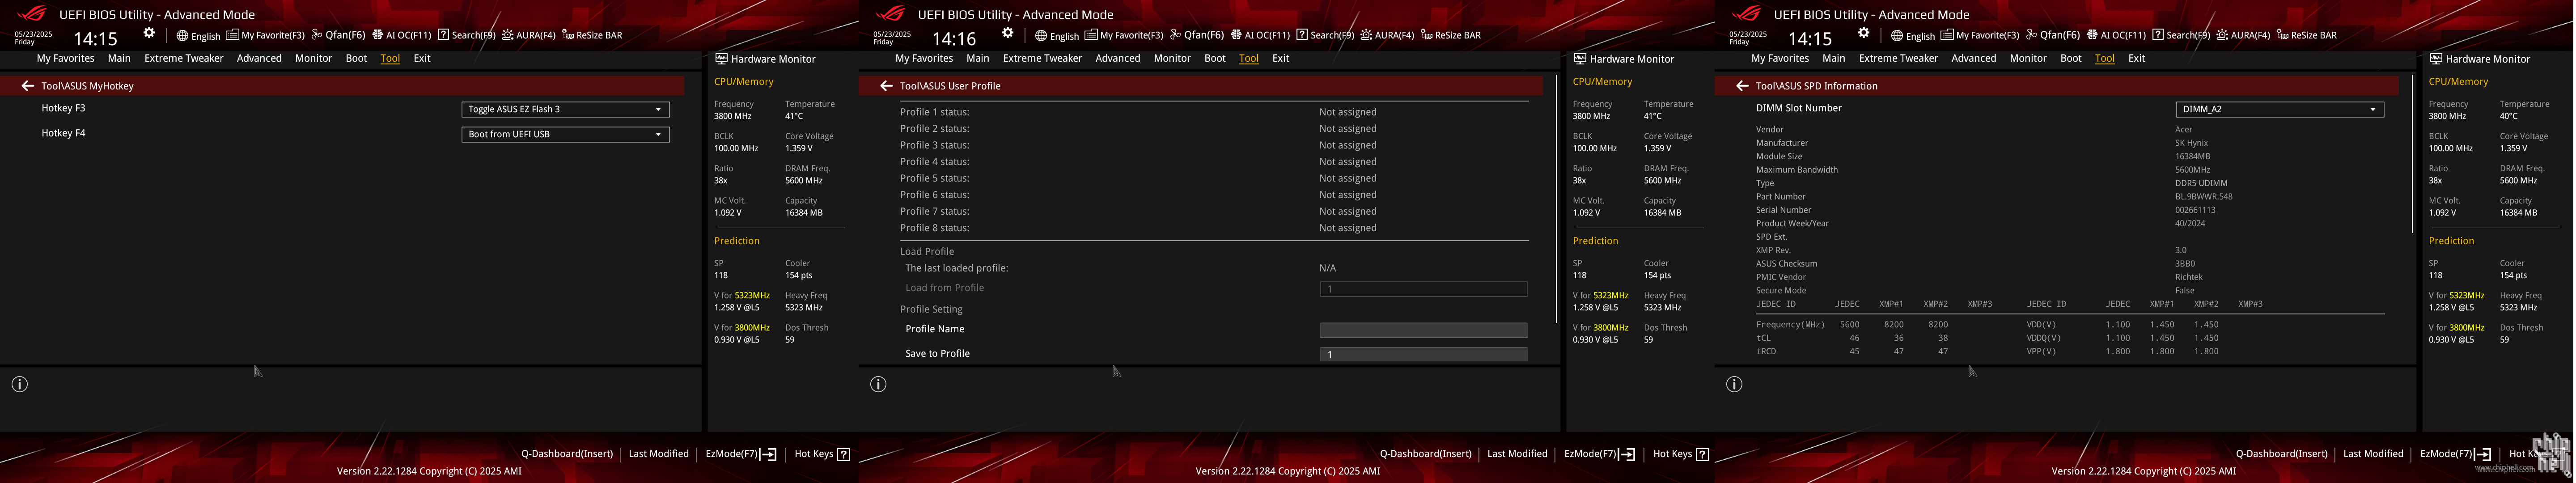
Task: Open Hot Keys help in User Profile screen
Action: [x=1681, y=454]
